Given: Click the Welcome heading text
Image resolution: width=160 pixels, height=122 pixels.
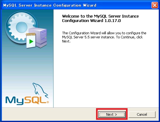Looking at the screenshot, I should 100,18.
